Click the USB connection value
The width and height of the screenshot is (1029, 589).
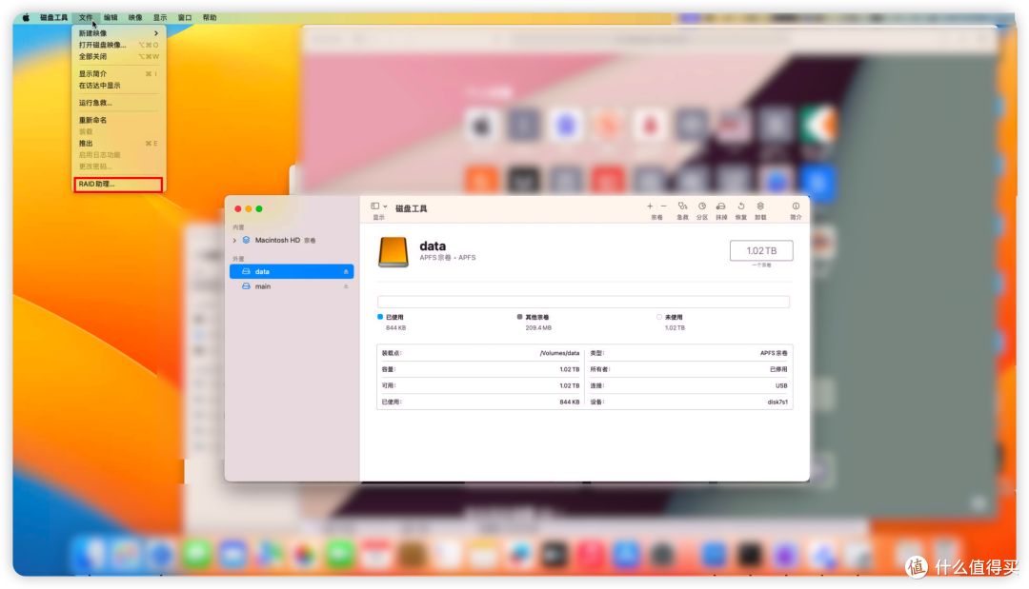pyautogui.click(x=781, y=386)
